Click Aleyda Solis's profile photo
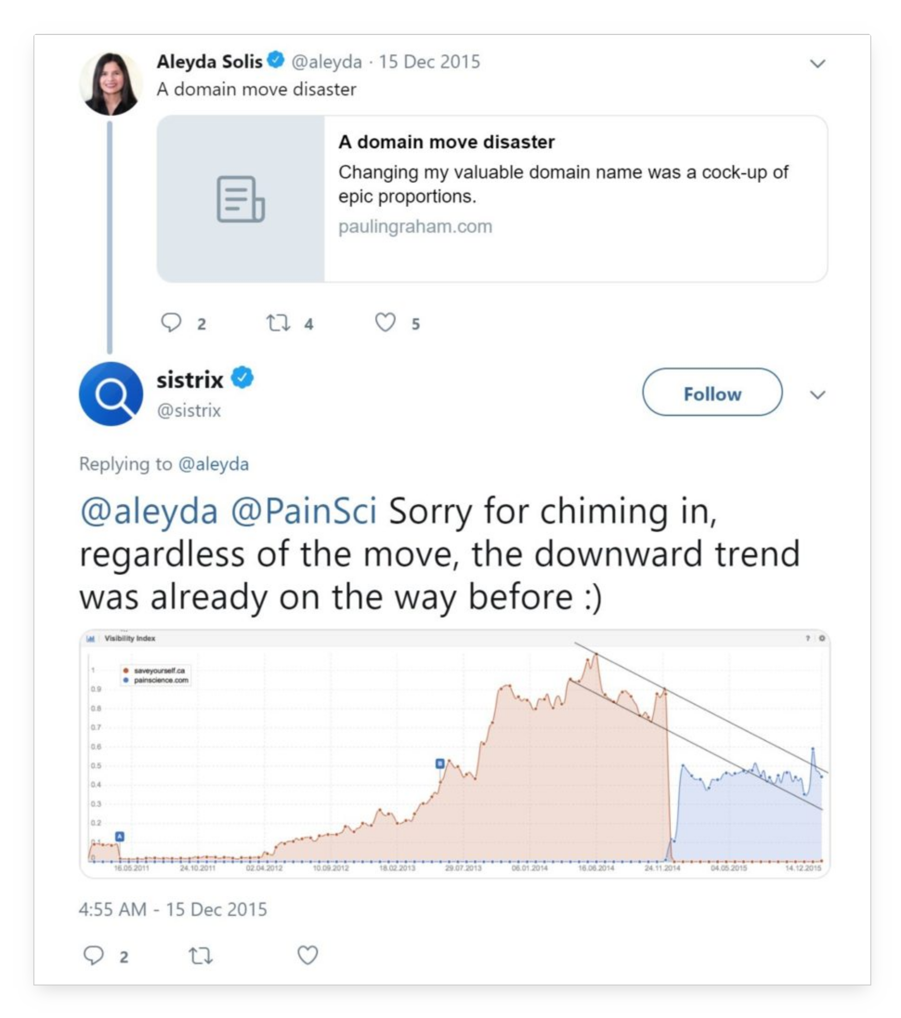 111,84
